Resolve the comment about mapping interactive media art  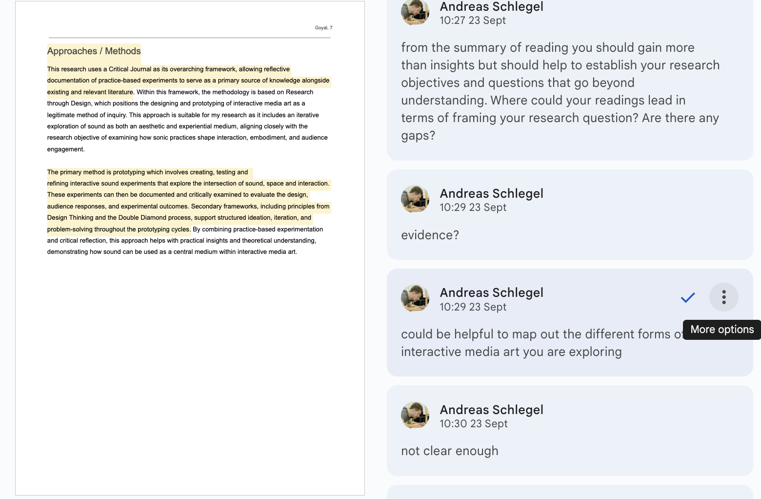click(687, 297)
